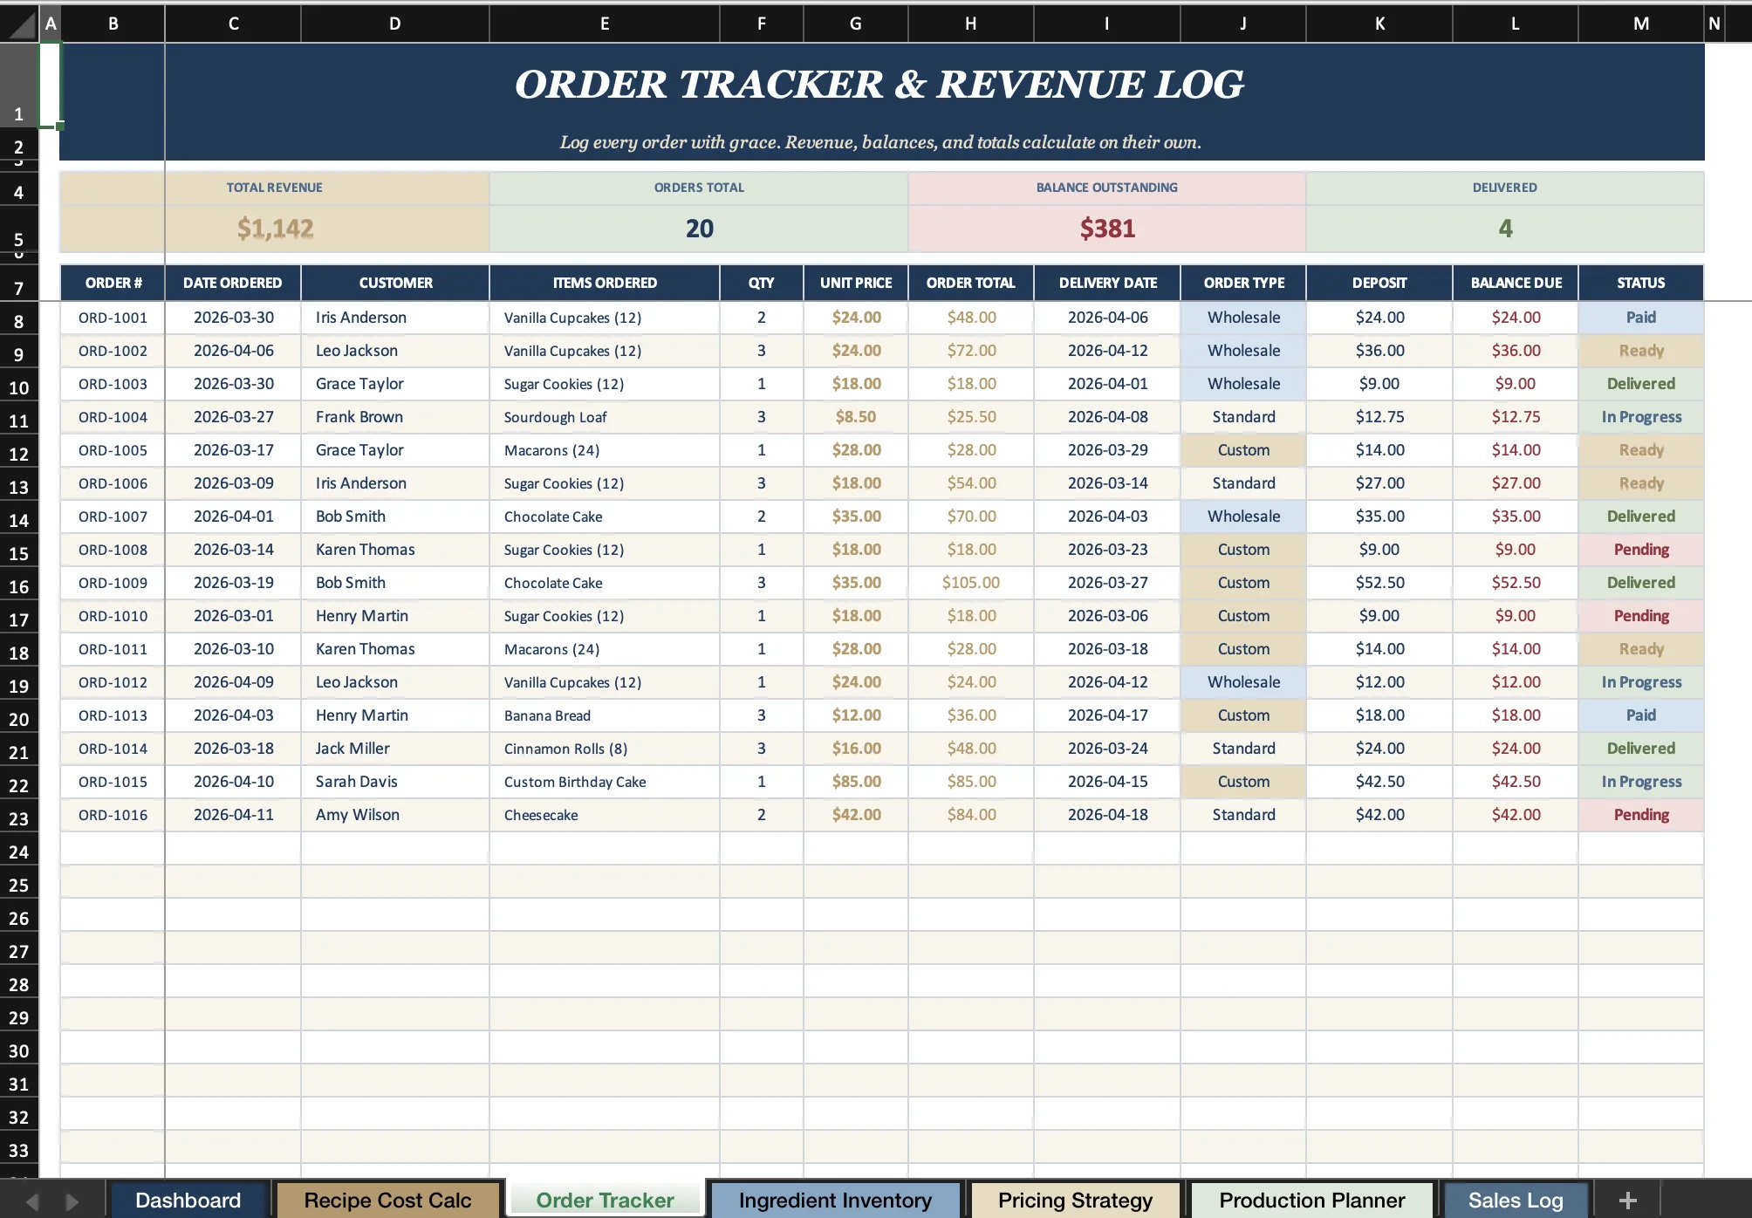
Task: Click the BALANCE DUE heading cell
Action: tap(1516, 283)
